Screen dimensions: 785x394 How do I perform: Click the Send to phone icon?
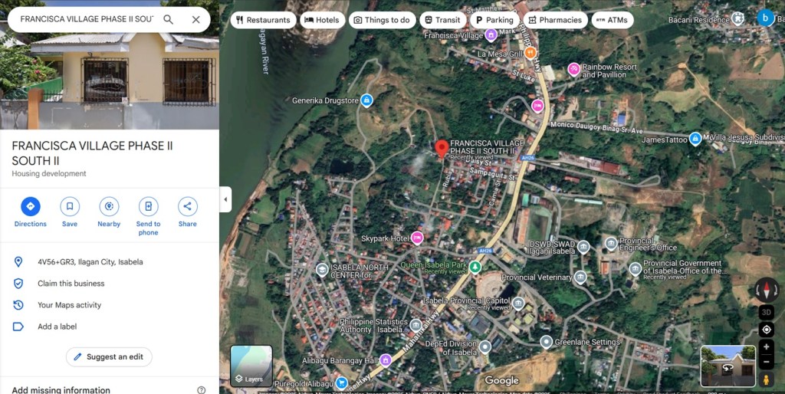tap(148, 206)
